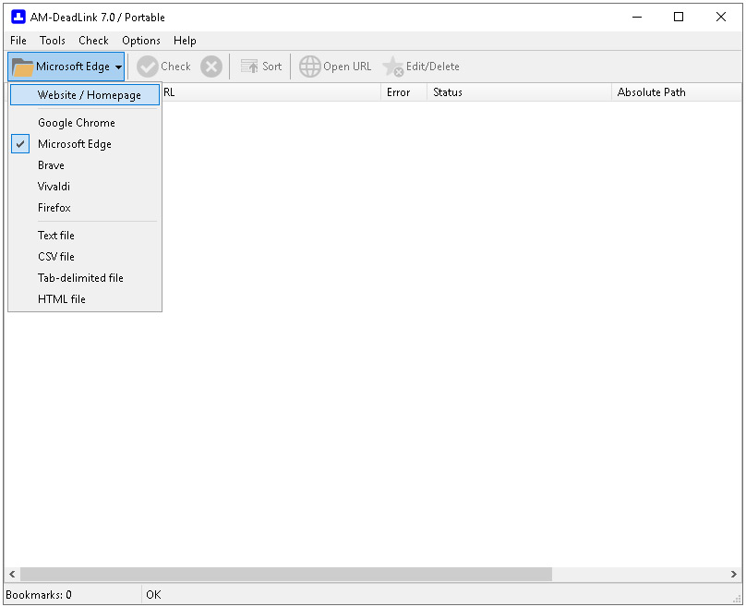Select Text file option in list
This screenshot has width=746, height=607.
(85, 236)
